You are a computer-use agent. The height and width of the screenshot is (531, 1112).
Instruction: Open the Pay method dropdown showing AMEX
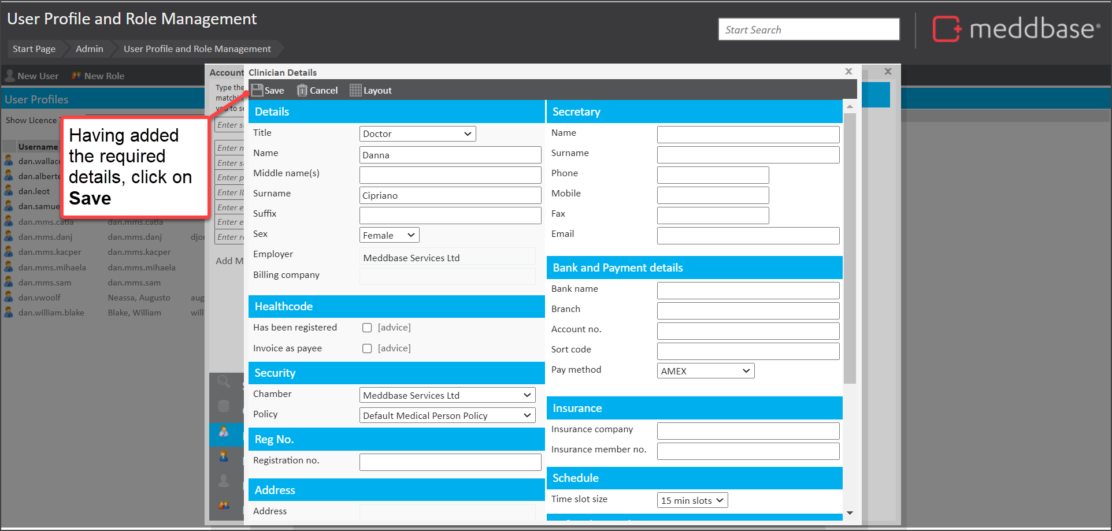[x=706, y=371]
